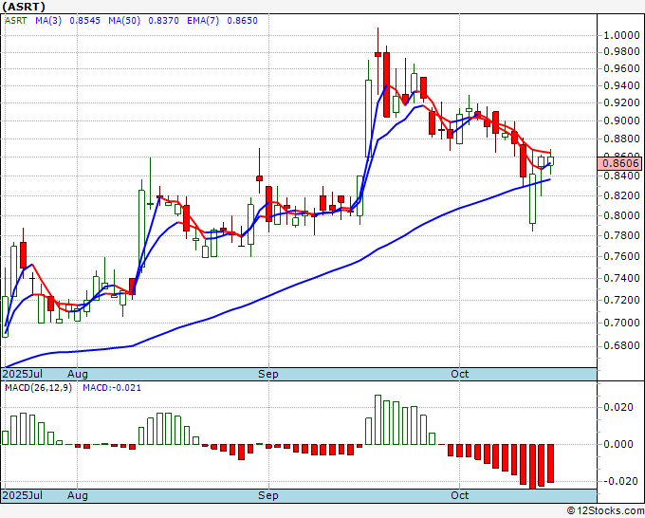Click the 0.9600 price axis label
The height and width of the screenshot is (518, 645).
[621, 68]
